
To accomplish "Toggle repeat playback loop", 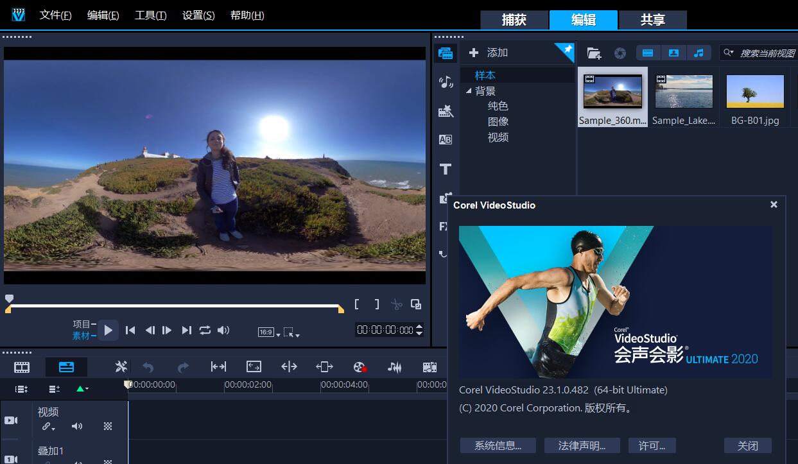I will tap(205, 330).
